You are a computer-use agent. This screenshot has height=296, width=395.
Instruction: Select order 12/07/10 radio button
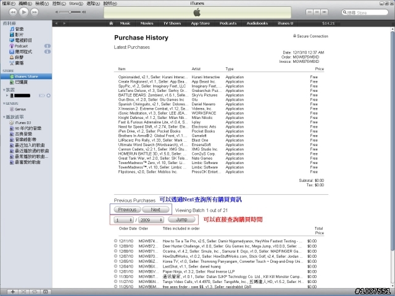[115, 256]
